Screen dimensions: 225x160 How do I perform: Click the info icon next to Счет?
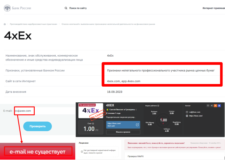(93, 124)
